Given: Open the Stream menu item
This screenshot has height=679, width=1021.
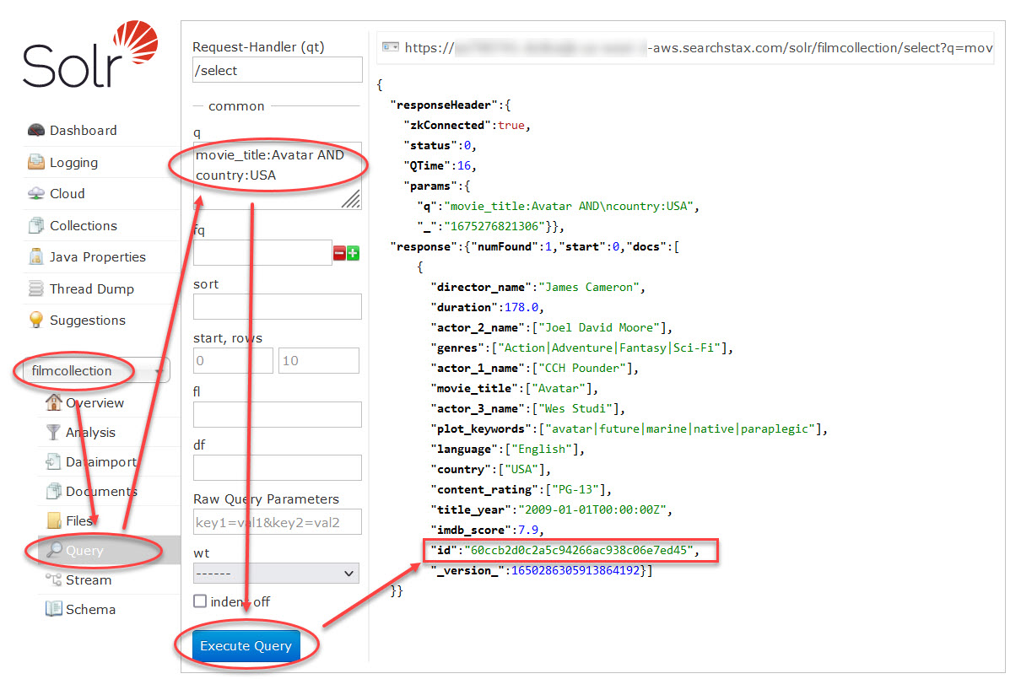Looking at the screenshot, I should click(88, 579).
